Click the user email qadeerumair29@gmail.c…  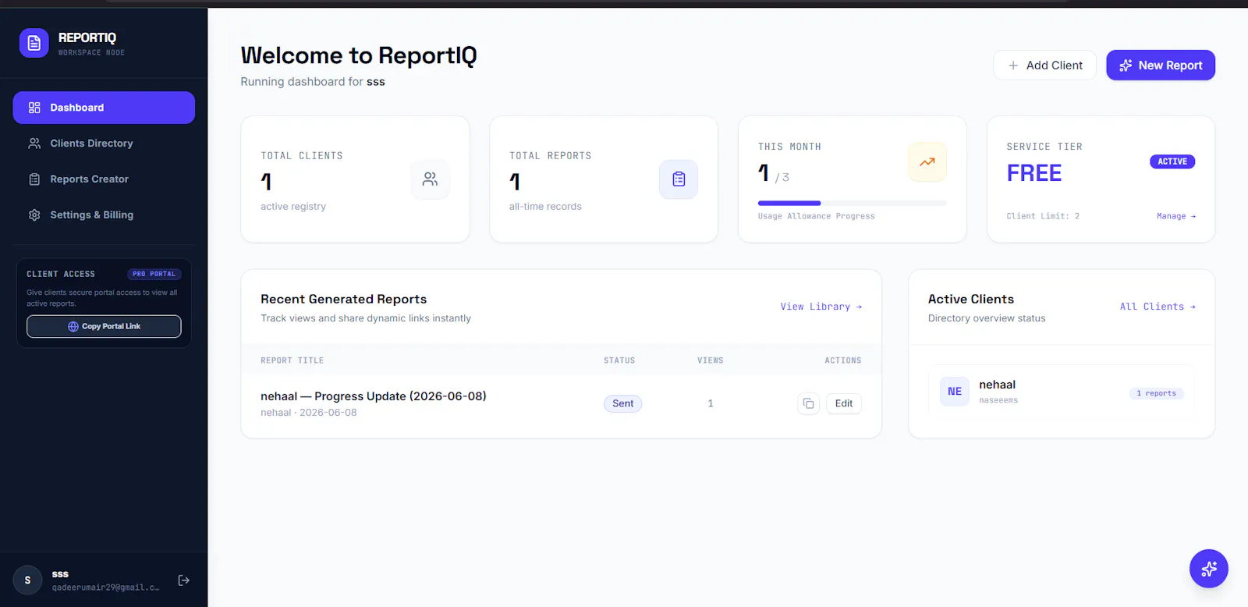click(105, 587)
